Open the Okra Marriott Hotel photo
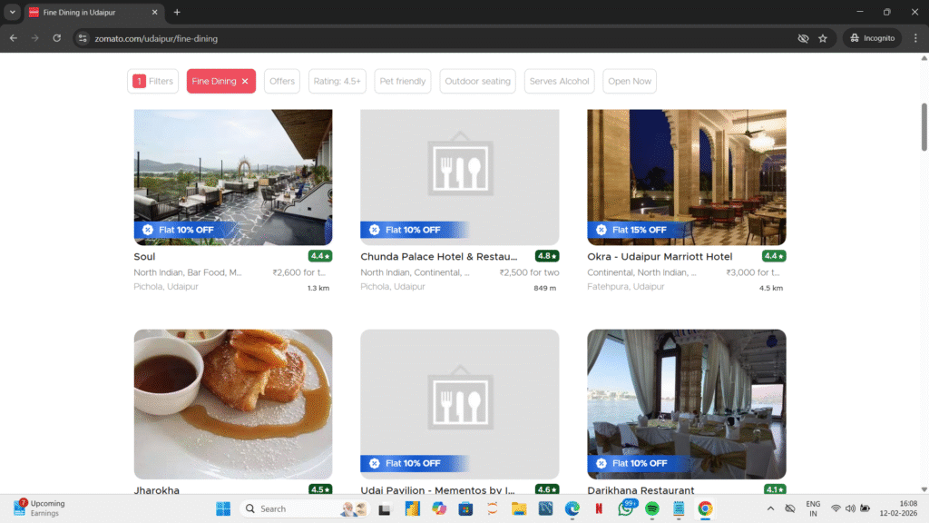The height and width of the screenshot is (523, 929). 686,177
